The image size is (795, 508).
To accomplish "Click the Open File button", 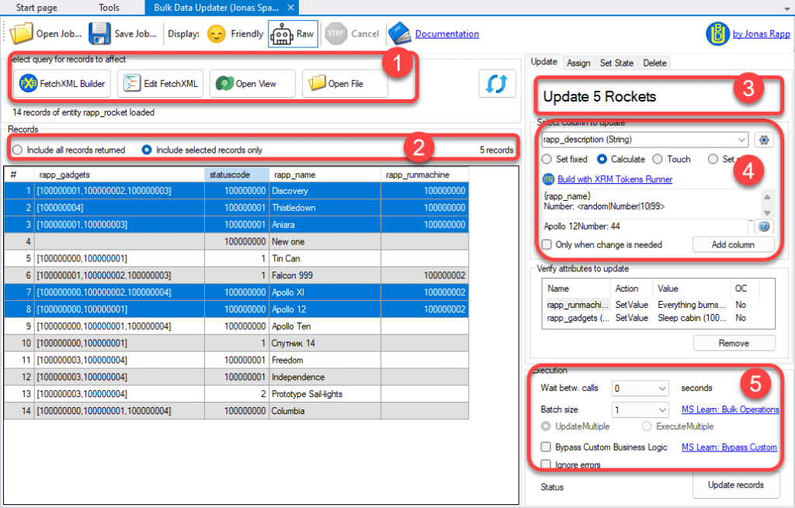I will coord(345,84).
